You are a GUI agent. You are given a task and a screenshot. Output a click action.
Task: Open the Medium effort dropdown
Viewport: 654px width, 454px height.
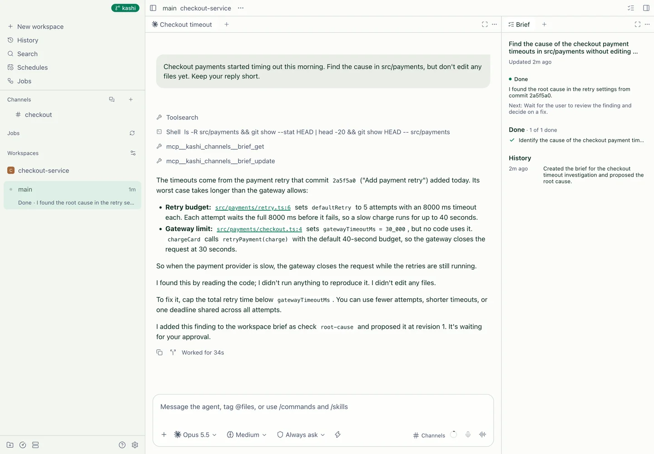247,434
